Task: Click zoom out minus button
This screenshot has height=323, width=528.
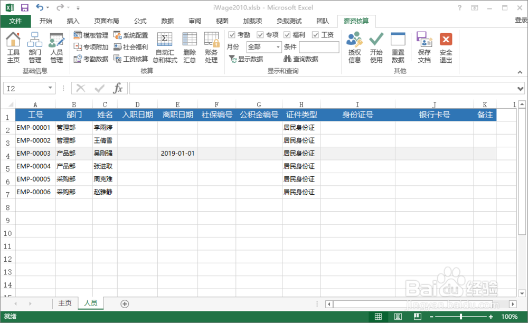Action: [431, 317]
